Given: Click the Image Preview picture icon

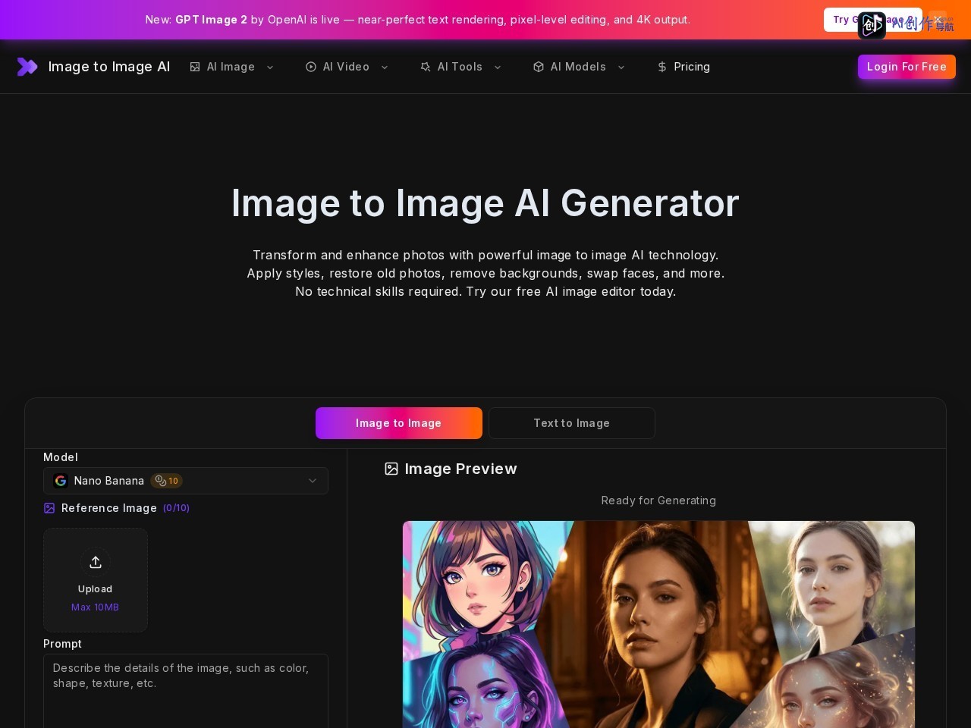Looking at the screenshot, I should [x=391, y=469].
